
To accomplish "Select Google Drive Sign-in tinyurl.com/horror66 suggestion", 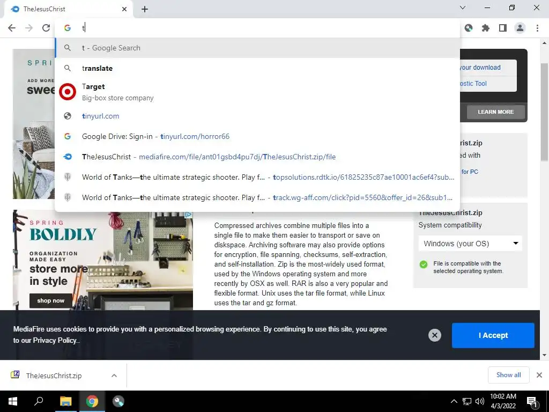I will click(x=257, y=136).
